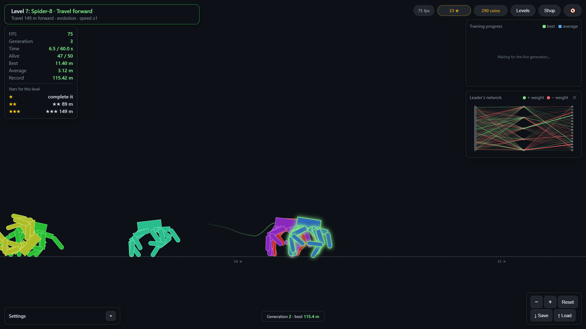Click the Leader's network graph
Image resolution: width=586 pixels, height=329 pixels.
point(524,128)
